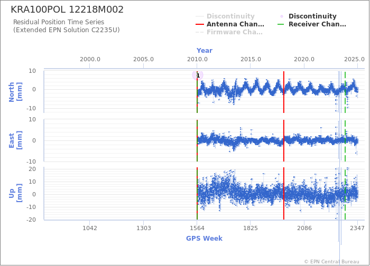Screen dimensions: 370x266
Task: Click the 2020.0 year tick label
Action: click(x=304, y=59)
